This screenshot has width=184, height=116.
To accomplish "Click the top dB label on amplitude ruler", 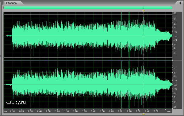I will 175,13.
